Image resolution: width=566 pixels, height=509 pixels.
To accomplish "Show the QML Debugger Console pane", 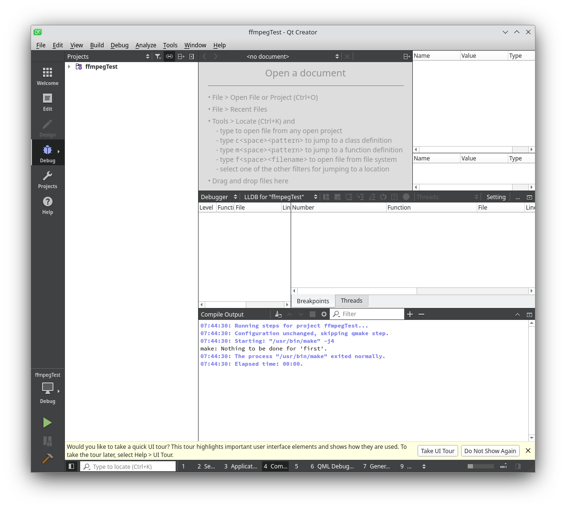I will coord(332,467).
